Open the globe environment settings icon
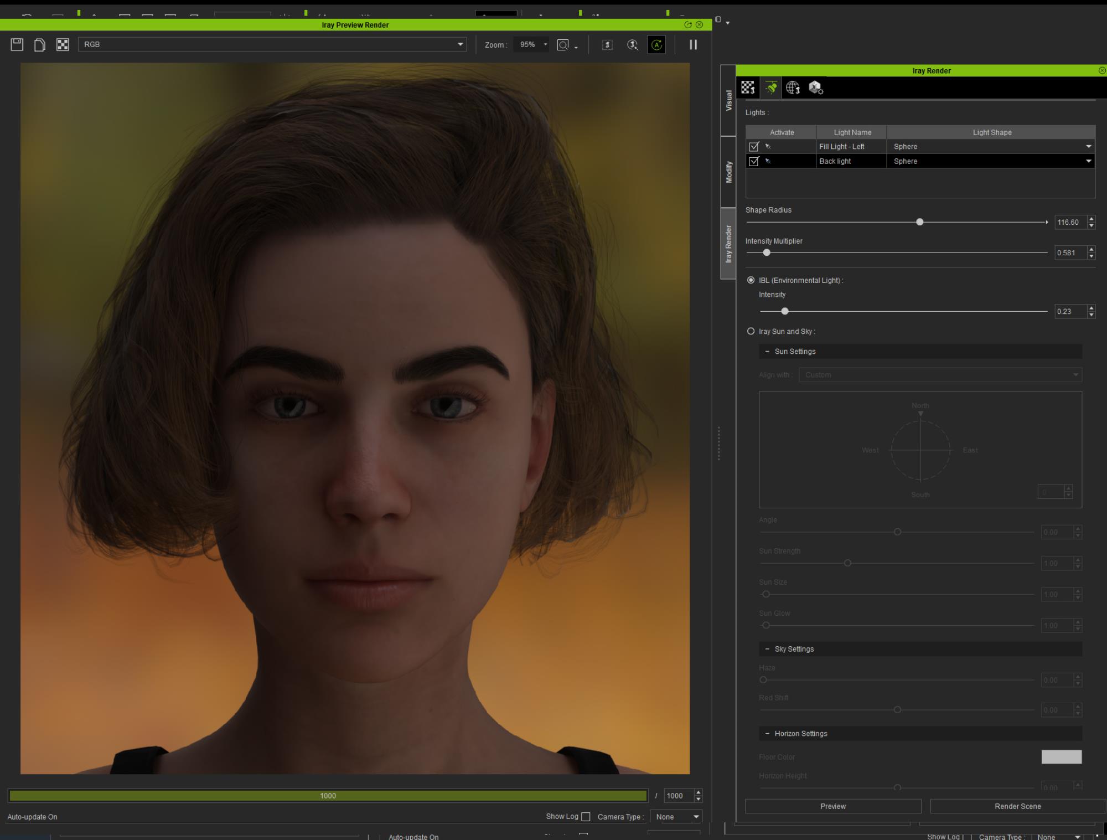Viewport: 1107px width, 840px height. (793, 87)
